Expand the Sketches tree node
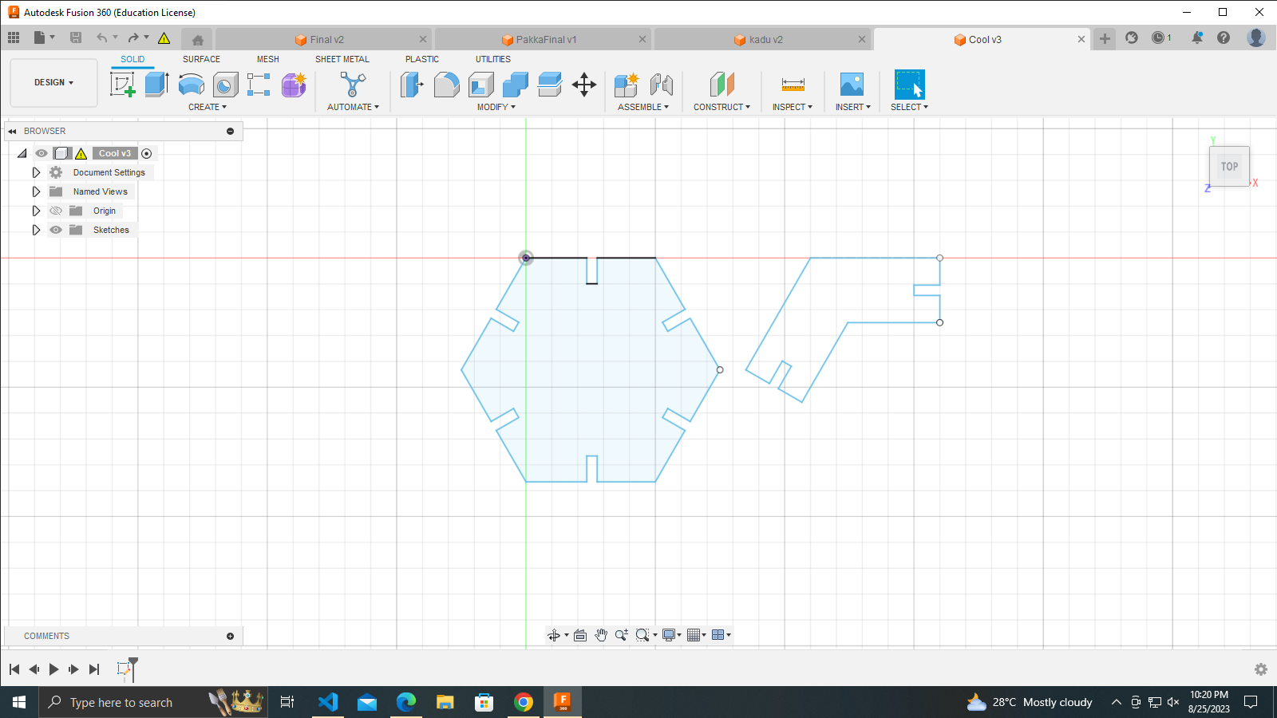Image resolution: width=1277 pixels, height=718 pixels. coord(36,230)
